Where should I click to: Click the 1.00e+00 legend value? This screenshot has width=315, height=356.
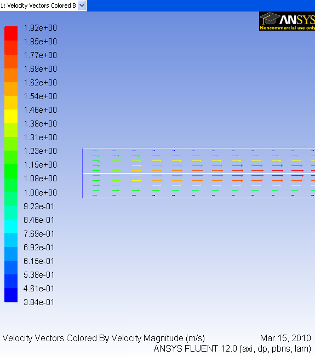point(40,193)
